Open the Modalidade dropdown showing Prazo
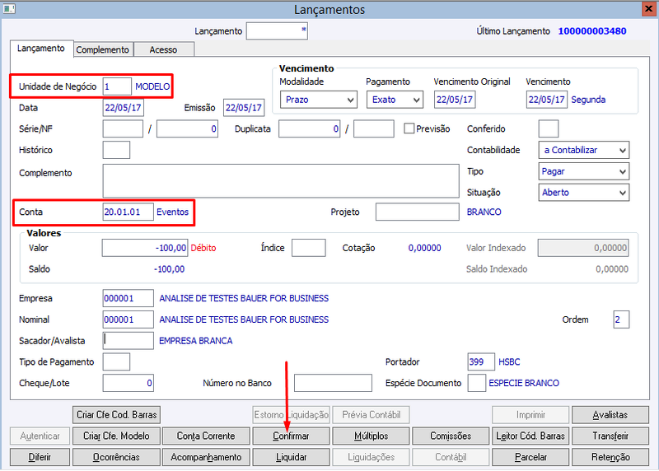 [319, 100]
